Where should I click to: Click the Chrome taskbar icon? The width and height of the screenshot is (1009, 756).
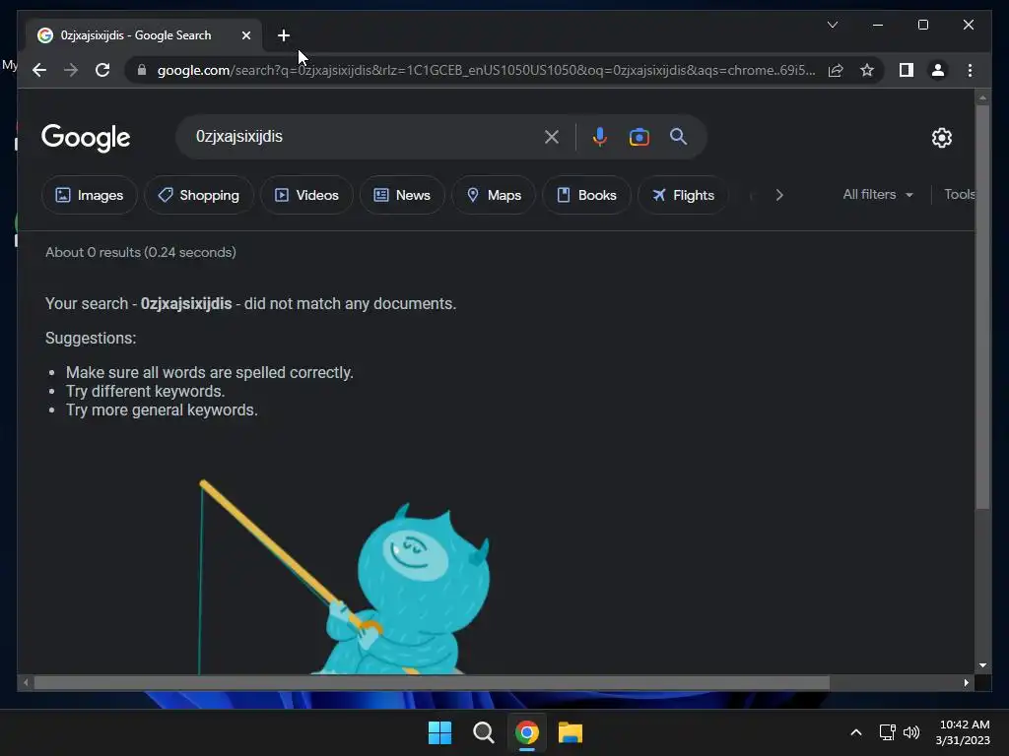(x=526, y=732)
